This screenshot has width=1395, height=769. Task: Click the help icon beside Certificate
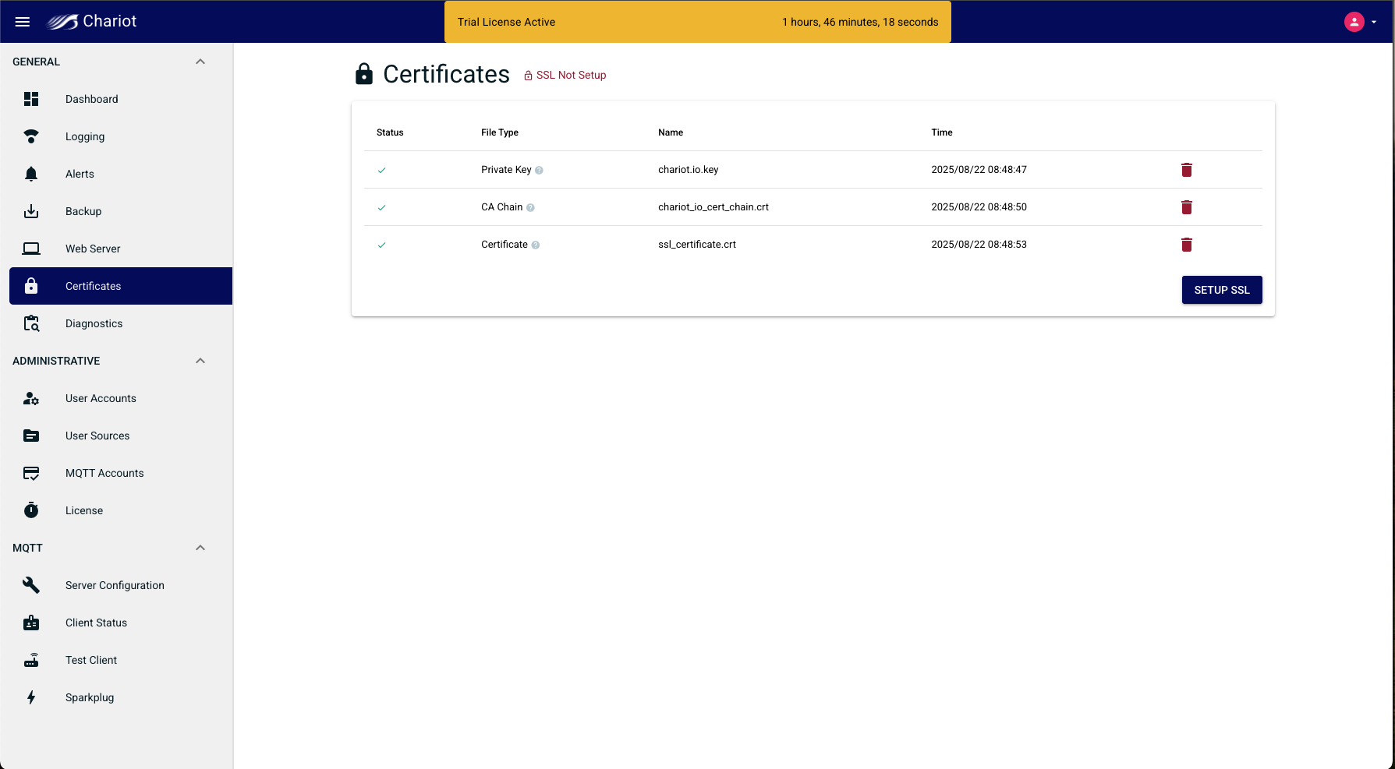(536, 245)
